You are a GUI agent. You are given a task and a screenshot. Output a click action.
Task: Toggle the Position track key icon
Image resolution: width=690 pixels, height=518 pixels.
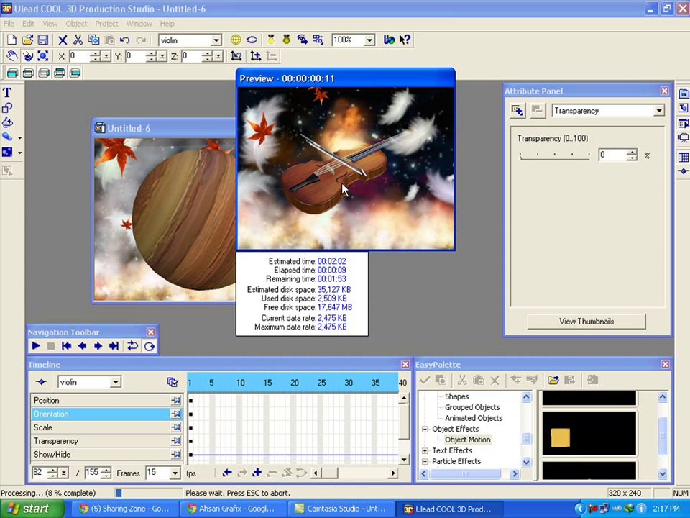(x=175, y=401)
